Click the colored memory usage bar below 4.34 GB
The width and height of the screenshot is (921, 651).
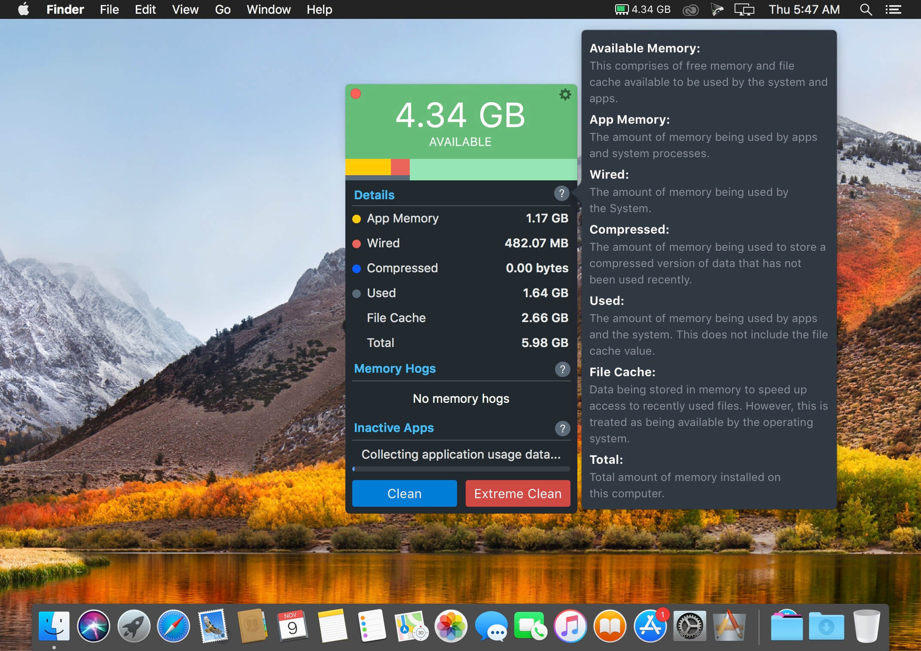pos(460,168)
